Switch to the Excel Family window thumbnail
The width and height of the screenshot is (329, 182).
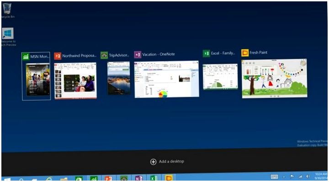pos(220,77)
